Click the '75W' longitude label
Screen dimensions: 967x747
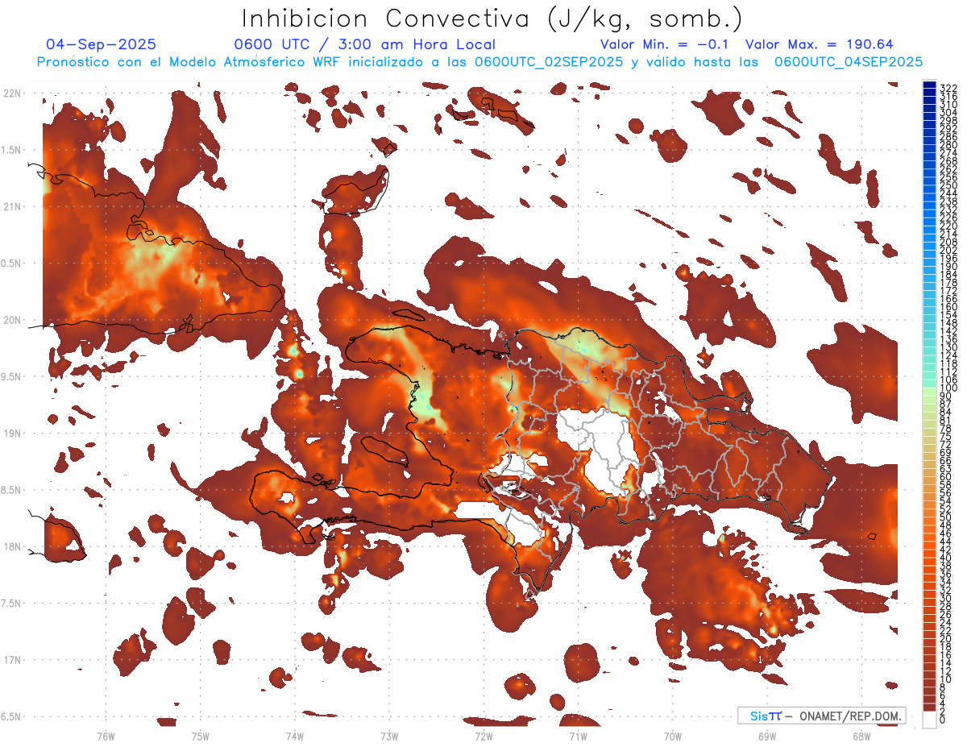click(201, 737)
